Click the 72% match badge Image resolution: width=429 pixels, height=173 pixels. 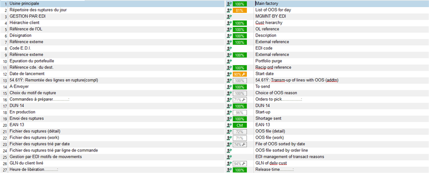240,132
